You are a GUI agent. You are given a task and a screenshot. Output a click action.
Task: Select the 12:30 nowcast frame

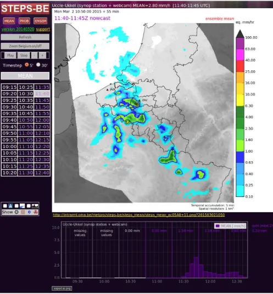coord(42,160)
